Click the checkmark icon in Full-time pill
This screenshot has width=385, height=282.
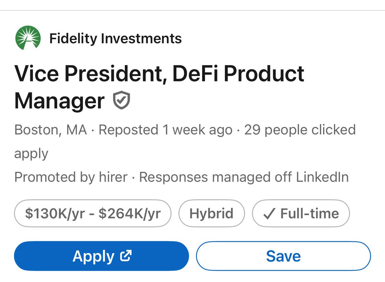(268, 214)
